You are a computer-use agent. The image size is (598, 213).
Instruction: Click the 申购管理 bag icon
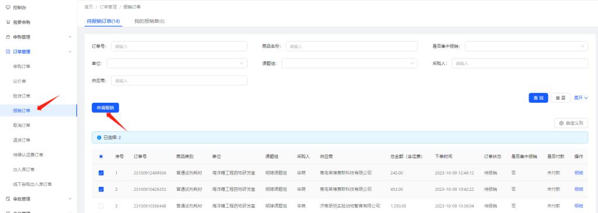8,37
